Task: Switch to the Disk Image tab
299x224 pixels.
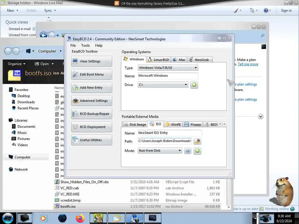Action: click(135, 124)
